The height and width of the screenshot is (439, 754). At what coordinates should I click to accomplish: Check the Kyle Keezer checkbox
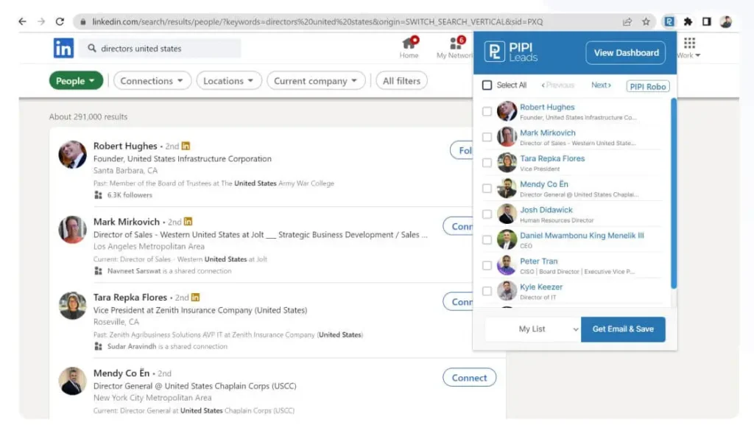coord(487,291)
